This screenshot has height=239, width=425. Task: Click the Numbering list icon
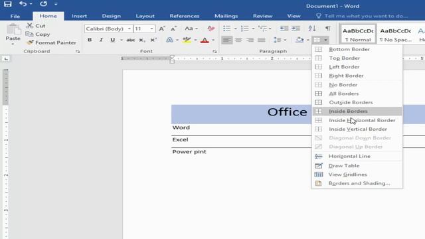[x=244, y=29]
